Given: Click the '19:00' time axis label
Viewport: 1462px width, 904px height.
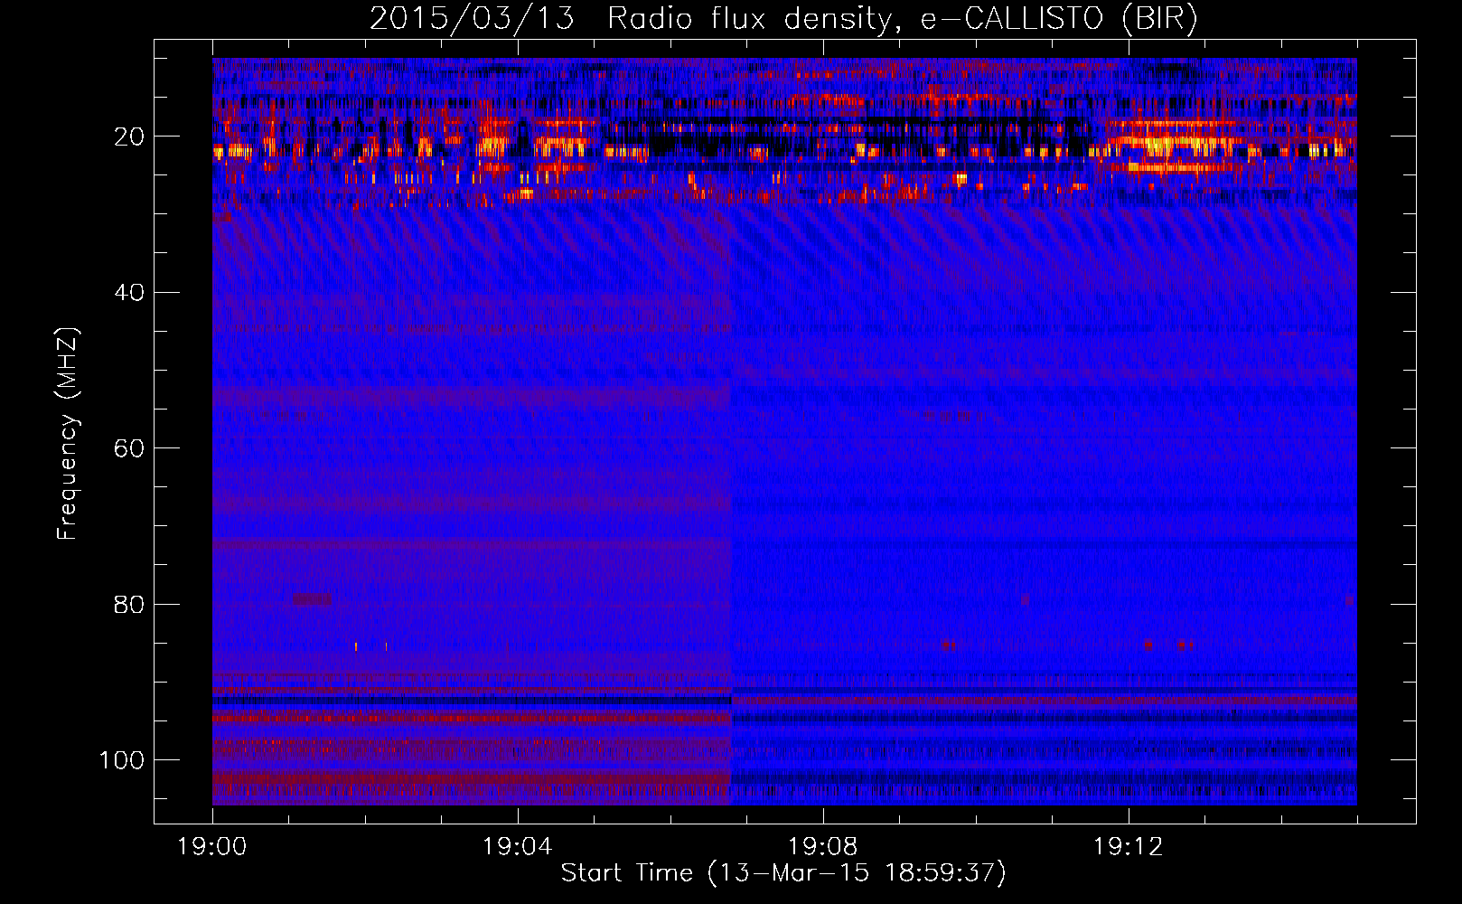Looking at the screenshot, I should pyautogui.click(x=212, y=847).
